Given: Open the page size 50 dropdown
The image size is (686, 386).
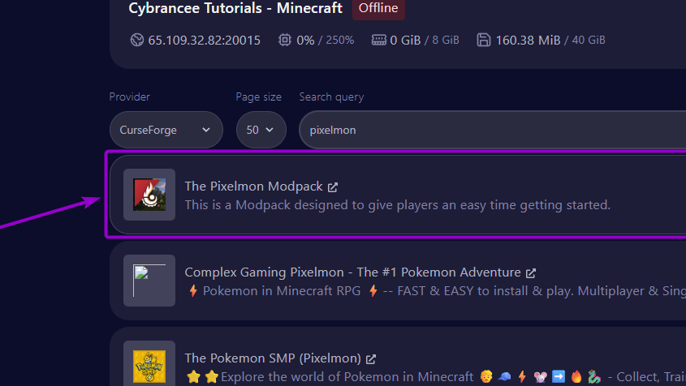Looking at the screenshot, I should (261, 130).
